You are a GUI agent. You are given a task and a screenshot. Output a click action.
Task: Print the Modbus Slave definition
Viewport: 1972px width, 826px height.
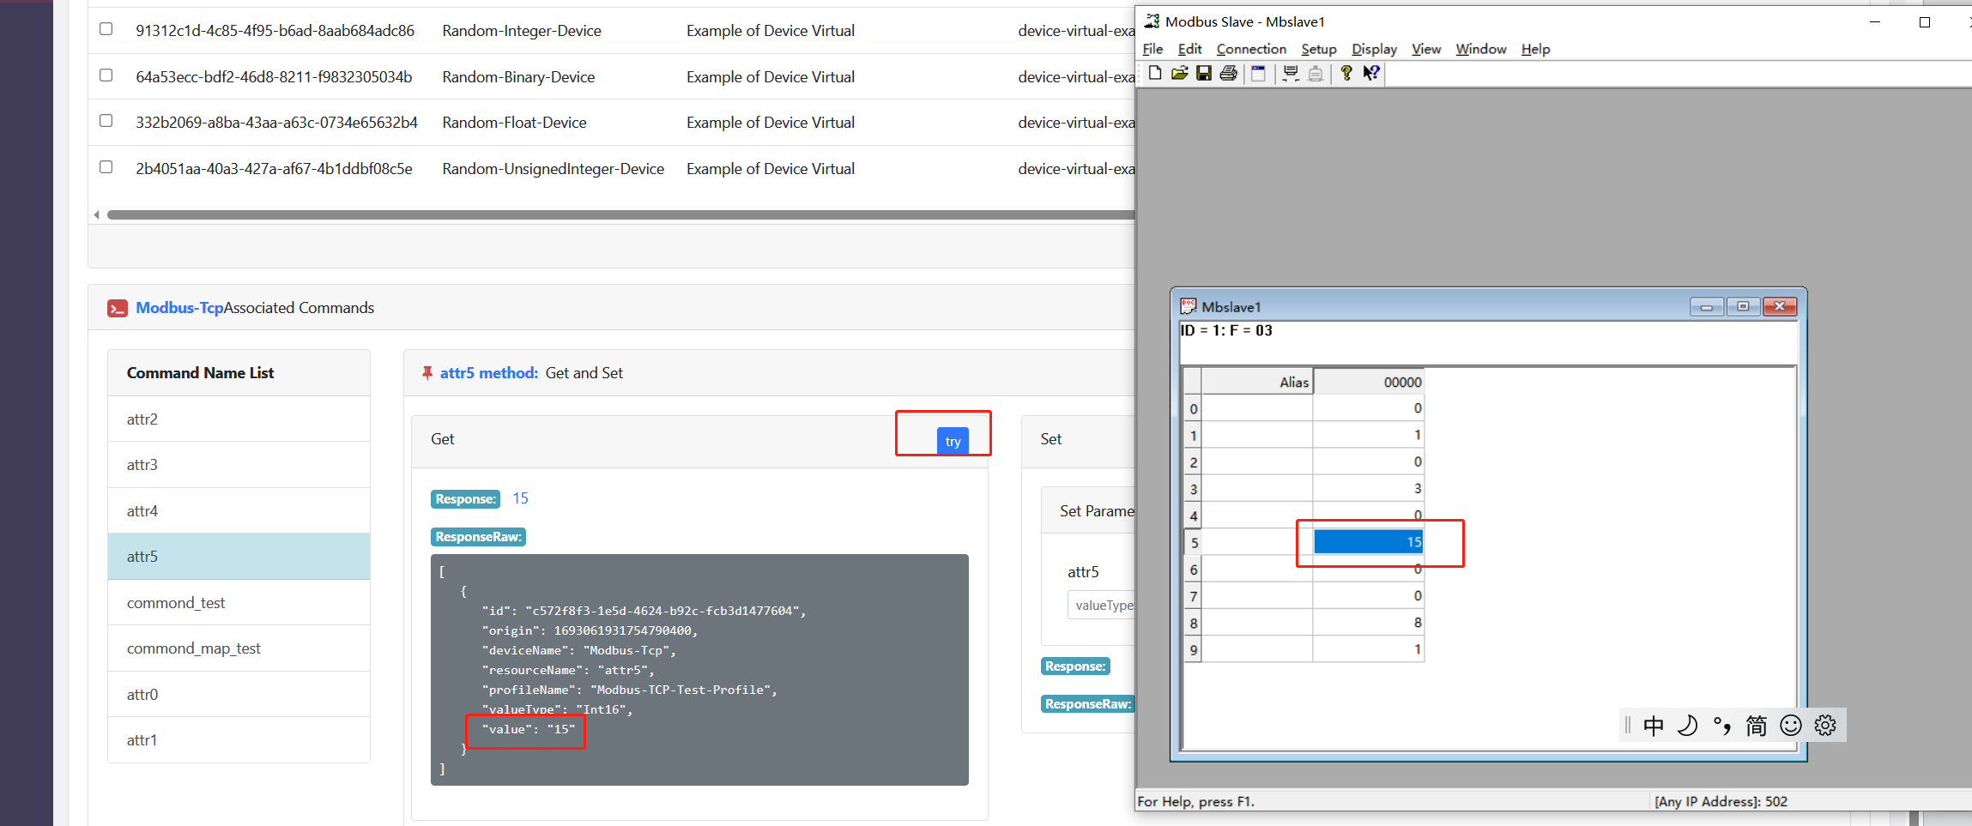[1229, 73]
